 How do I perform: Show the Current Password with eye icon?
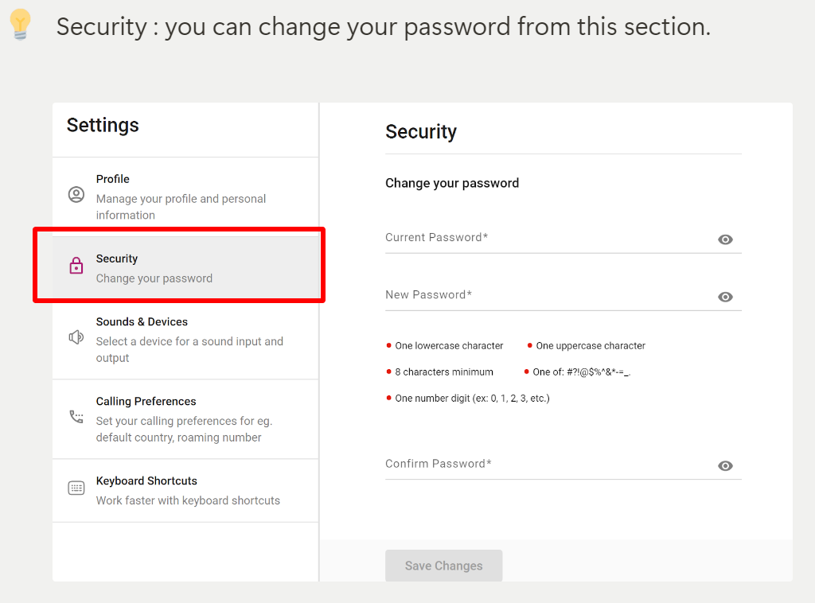click(x=725, y=239)
